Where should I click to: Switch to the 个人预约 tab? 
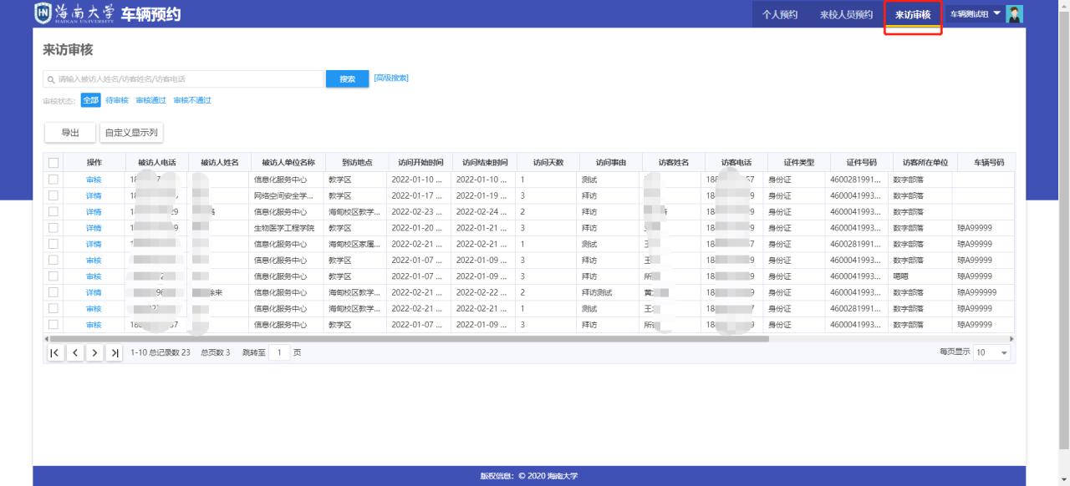tap(779, 15)
